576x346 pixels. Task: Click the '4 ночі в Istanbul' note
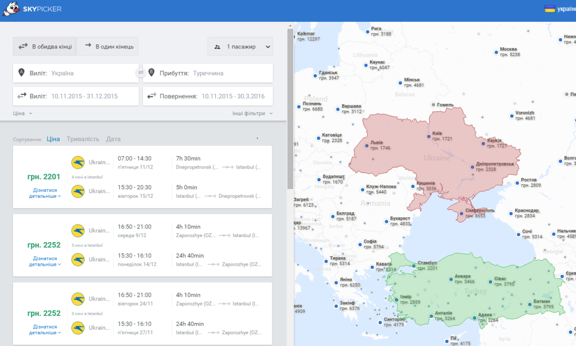(x=87, y=177)
